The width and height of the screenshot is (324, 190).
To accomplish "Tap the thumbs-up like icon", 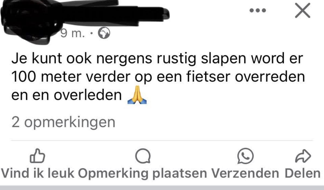I will pos(37,156).
